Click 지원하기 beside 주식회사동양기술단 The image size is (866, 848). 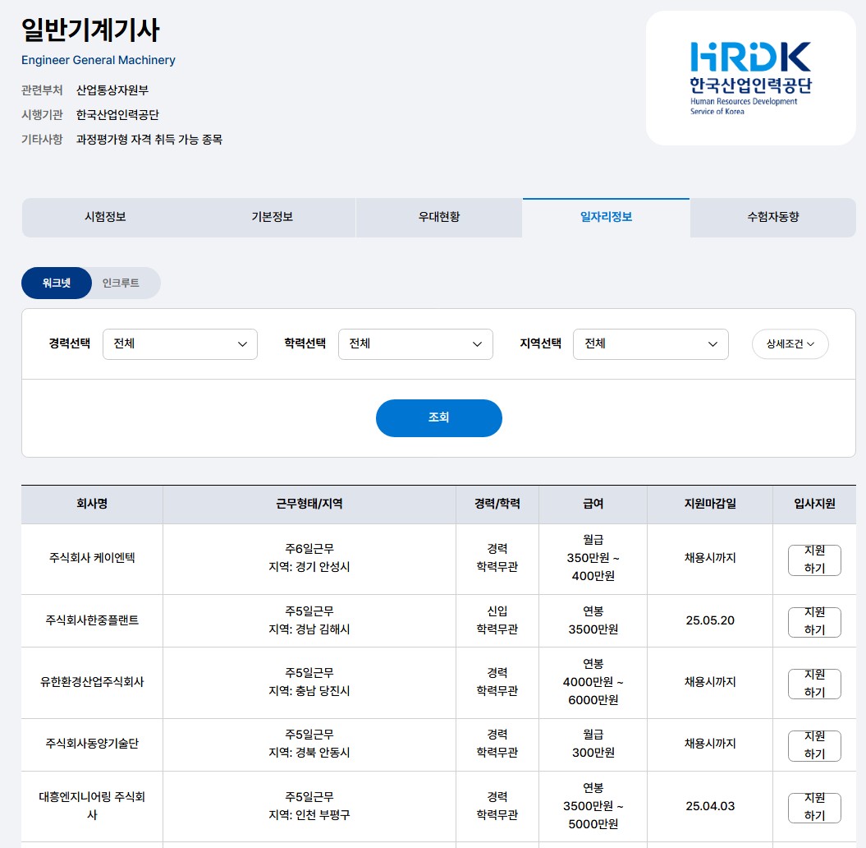click(x=813, y=744)
